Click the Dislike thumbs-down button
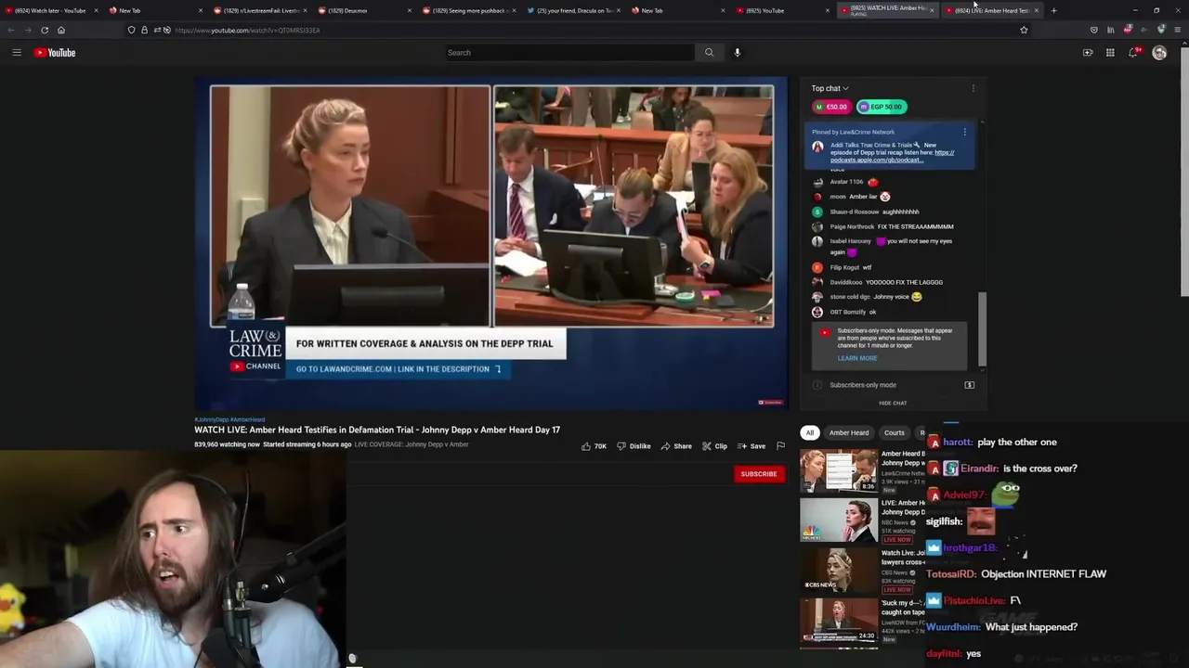The width and height of the screenshot is (1189, 668). click(634, 446)
